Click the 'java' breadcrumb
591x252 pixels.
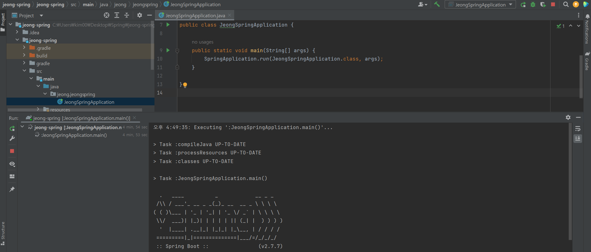[x=104, y=5]
